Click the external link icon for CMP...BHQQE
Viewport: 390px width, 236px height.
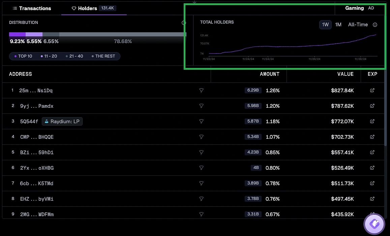click(x=372, y=137)
